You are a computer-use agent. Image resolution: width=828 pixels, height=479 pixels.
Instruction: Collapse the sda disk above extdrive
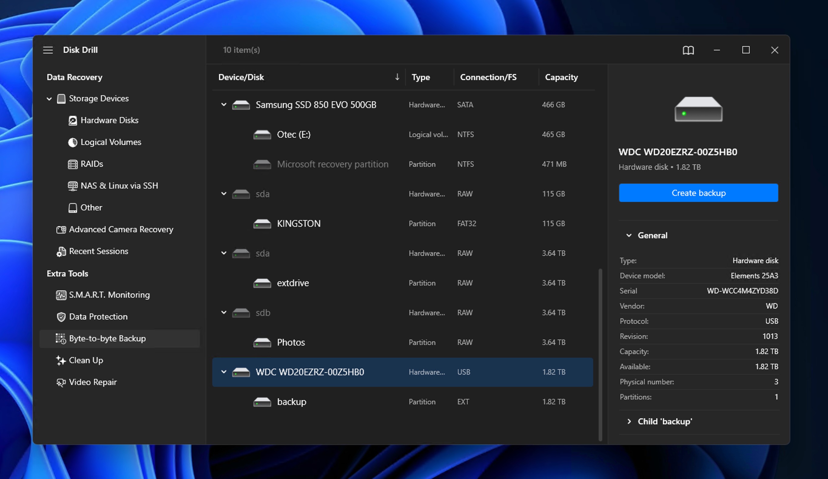[x=224, y=253]
